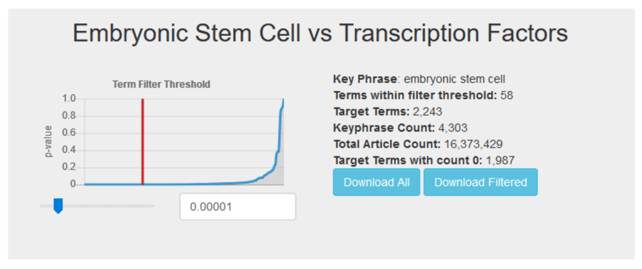Image resolution: width=642 pixels, height=269 pixels.
Task: Click the "Target Terms with count 0" line
Action: coord(424,159)
